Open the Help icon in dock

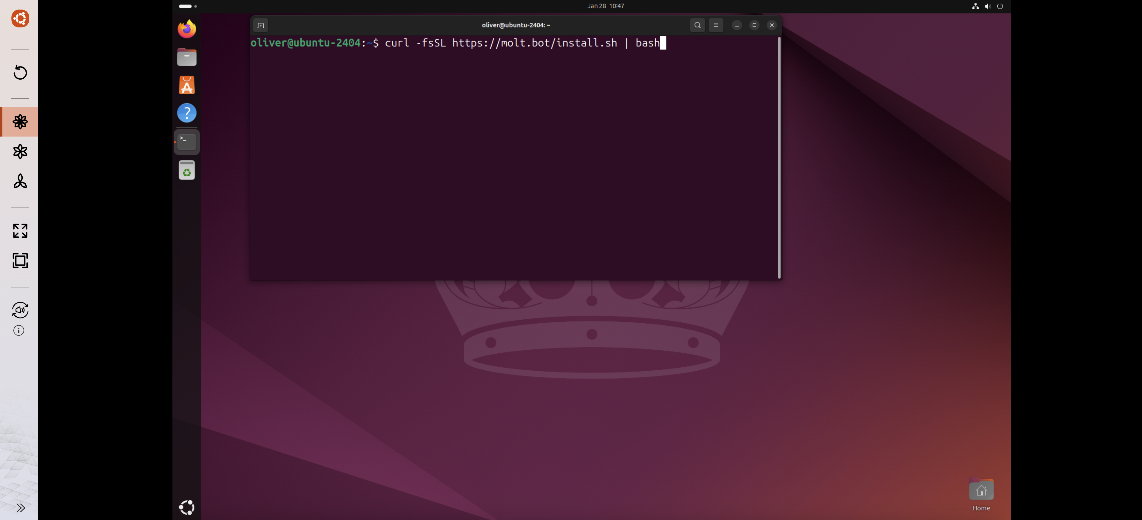click(187, 113)
